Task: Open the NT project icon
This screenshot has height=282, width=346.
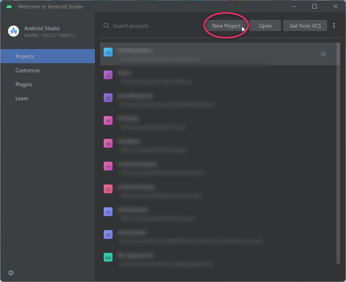Action: point(108,121)
